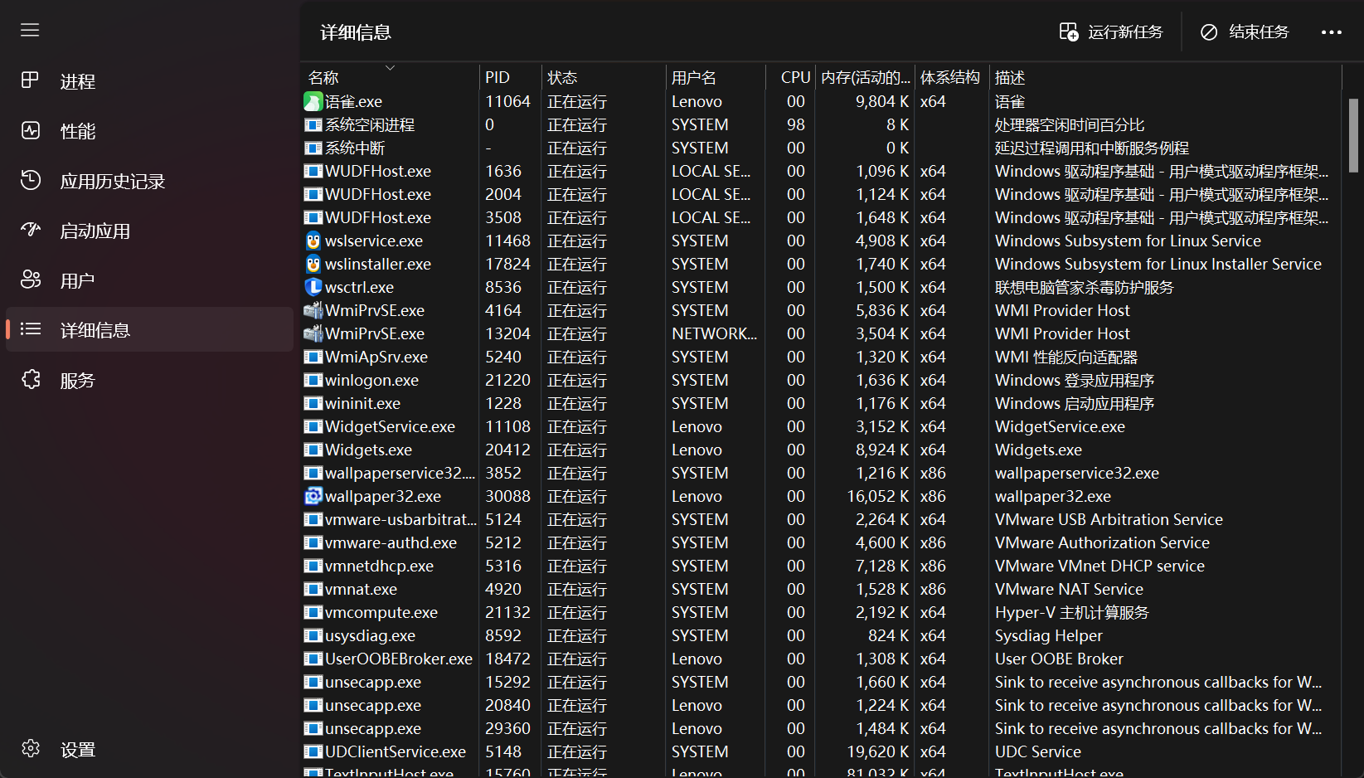Image resolution: width=1364 pixels, height=778 pixels.
Task: Select unsecapp.exe with PID 20840
Action: 373,705
